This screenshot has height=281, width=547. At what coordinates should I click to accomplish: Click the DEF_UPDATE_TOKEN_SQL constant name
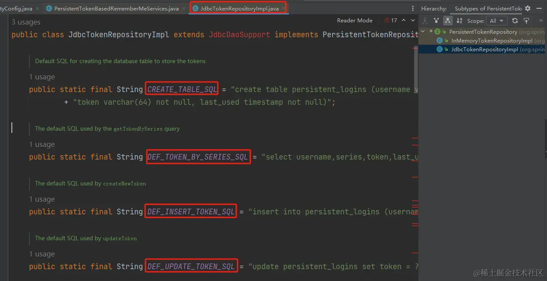[x=191, y=267]
